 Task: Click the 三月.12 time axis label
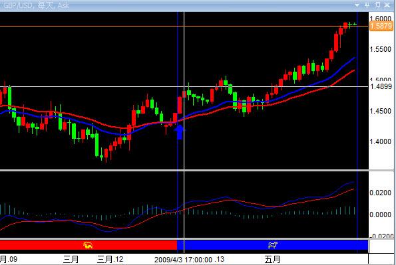point(110,259)
